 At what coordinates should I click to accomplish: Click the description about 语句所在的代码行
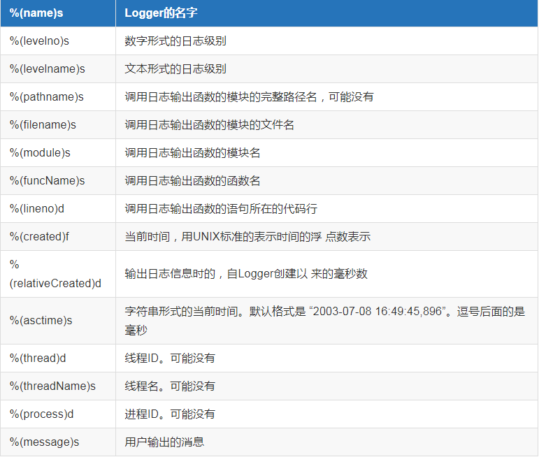(221, 208)
